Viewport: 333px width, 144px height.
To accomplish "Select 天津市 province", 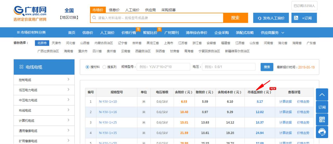I will (x=56, y=43).
